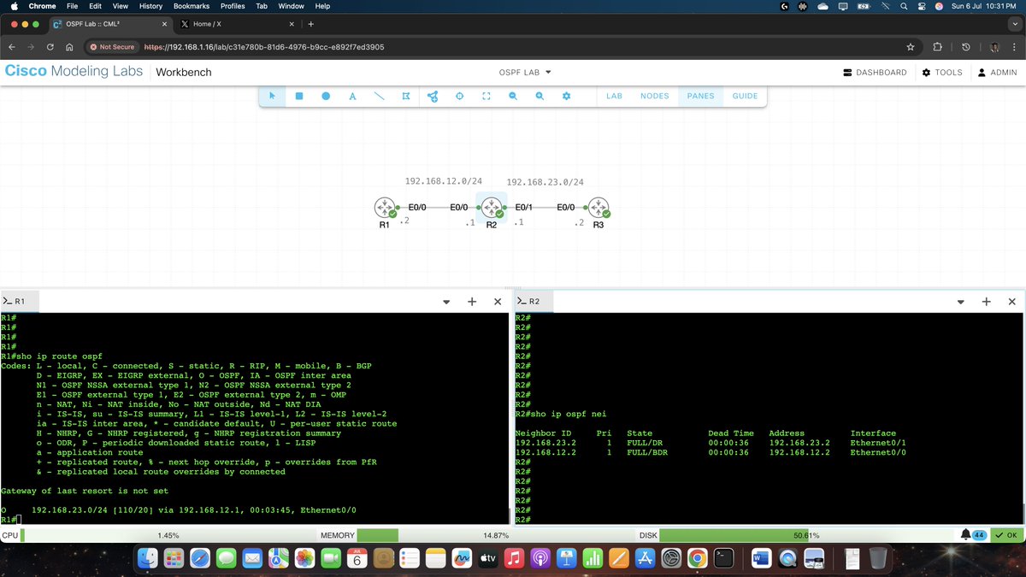The width and height of the screenshot is (1026, 577).
Task: Toggle the NODES panel button
Action: [655, 97]
